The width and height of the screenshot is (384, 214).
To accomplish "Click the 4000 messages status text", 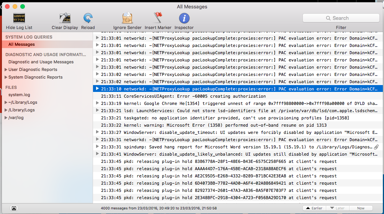I will tap(159, 208).
